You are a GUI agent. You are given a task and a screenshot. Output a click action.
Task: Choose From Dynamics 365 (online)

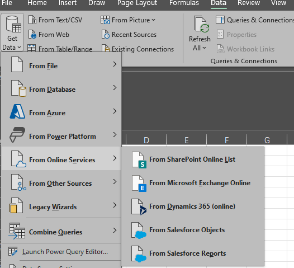(193, 206)
